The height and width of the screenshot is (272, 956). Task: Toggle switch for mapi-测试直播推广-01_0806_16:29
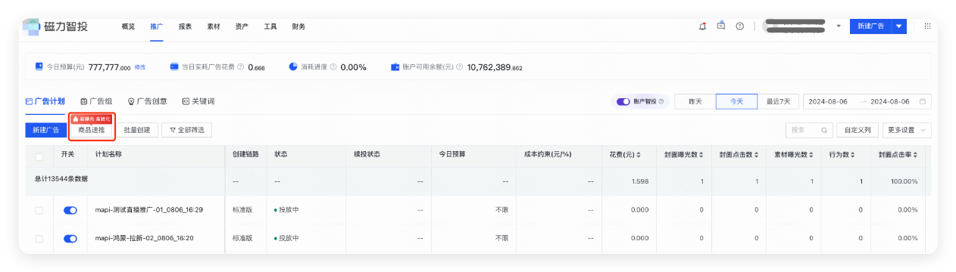click(x=70, y=210)
